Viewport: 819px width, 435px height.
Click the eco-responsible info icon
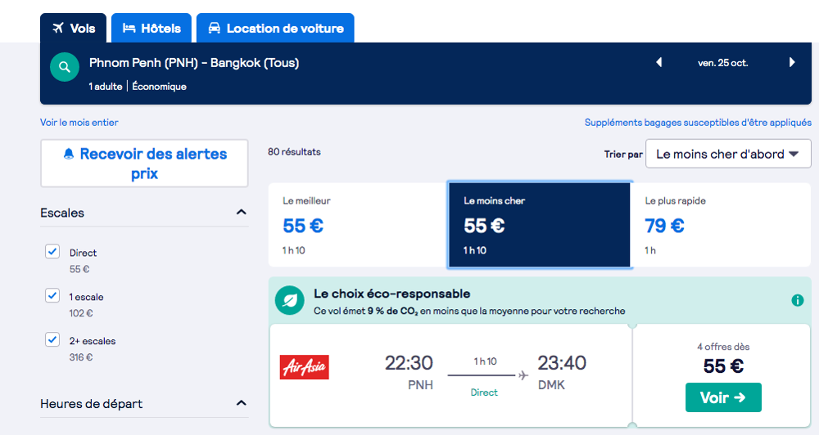797,300
